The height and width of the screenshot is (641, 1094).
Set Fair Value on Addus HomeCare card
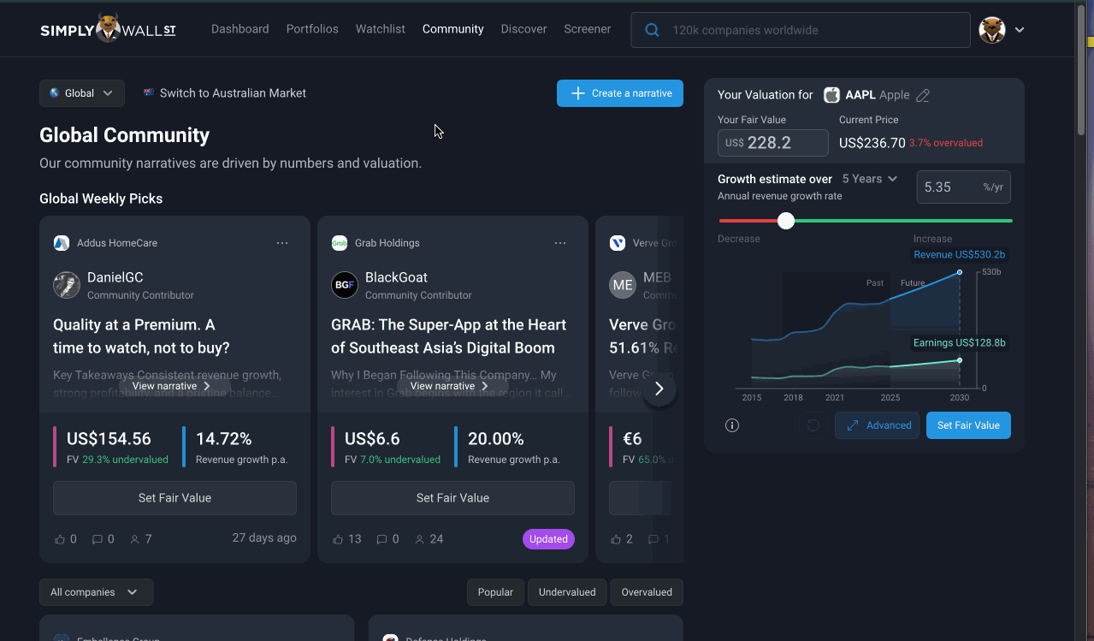tap(174, 498)
